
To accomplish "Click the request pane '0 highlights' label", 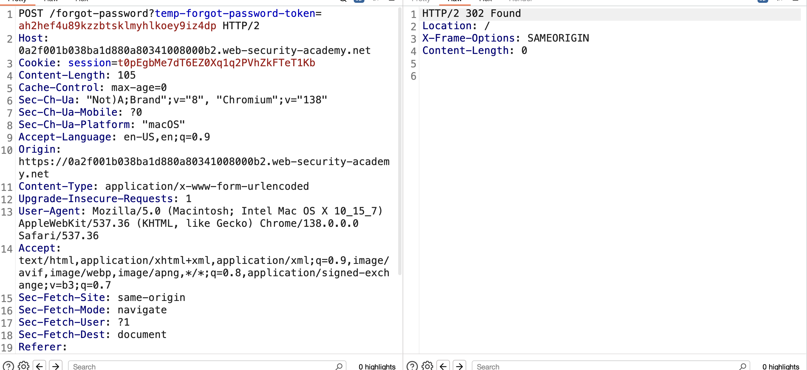I will tap(377, 367).
